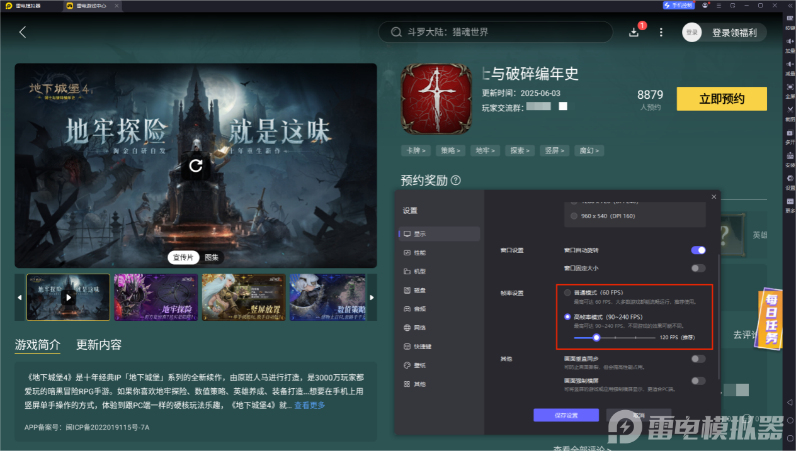Show next thumbnails with right arrow

pyautogui.click(x=372, y=298)
